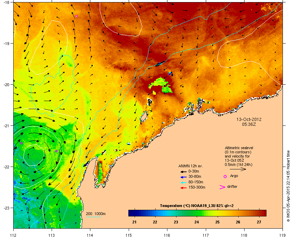Click the 'drifter' legend label
Viewport: 293px width, 237px height.
point(232,186)
